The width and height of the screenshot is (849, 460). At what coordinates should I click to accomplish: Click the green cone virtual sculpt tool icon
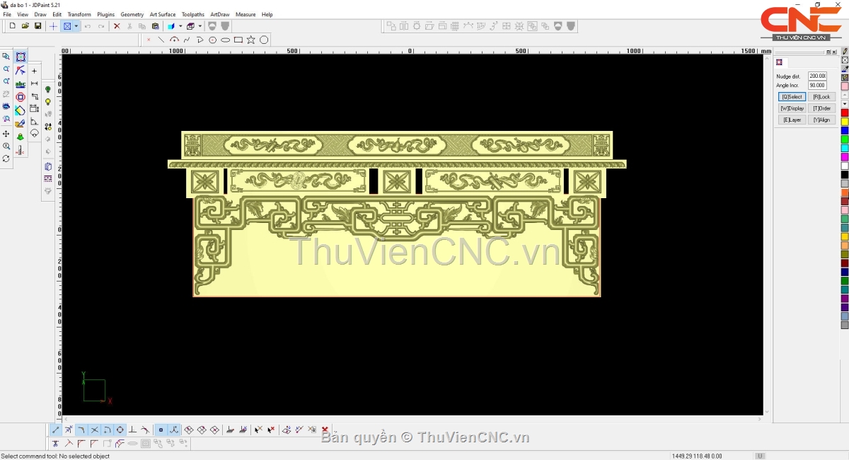21,137
